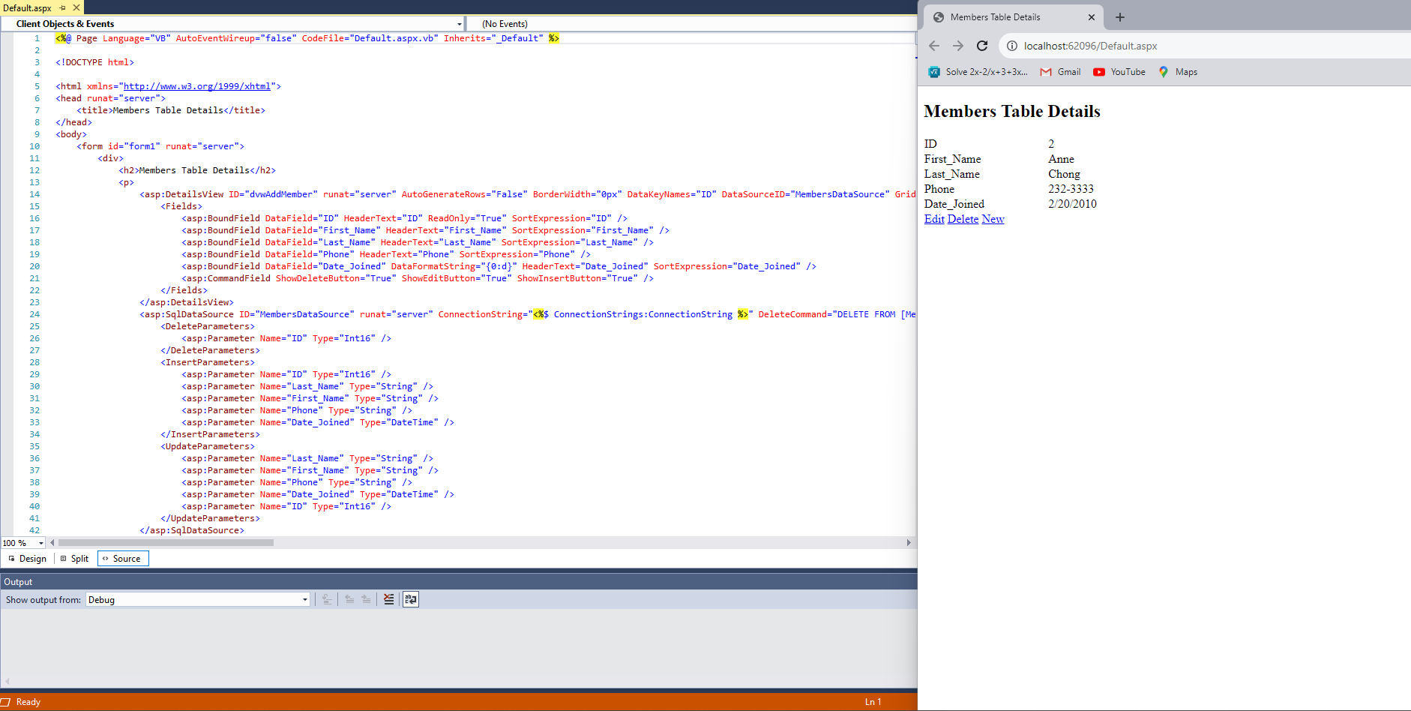Open a new browser tab
This screenshot has width=1411, height=711.
(1120, 17)
